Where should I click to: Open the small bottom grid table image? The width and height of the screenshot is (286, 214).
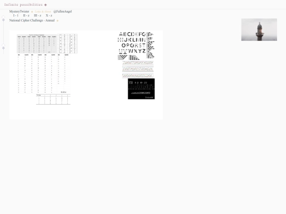tap(53, 99)
